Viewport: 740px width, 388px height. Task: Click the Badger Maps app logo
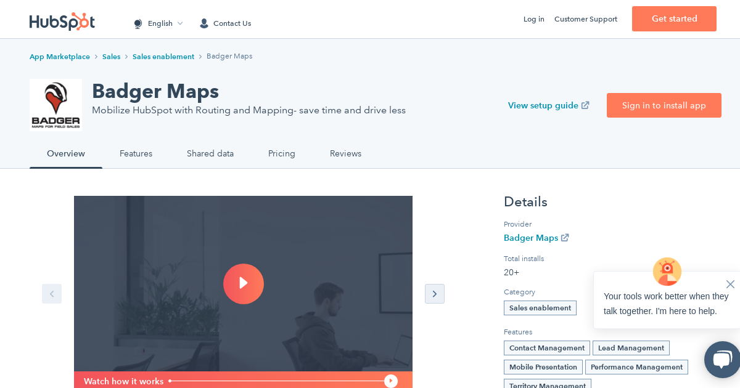tap(55, 105)
